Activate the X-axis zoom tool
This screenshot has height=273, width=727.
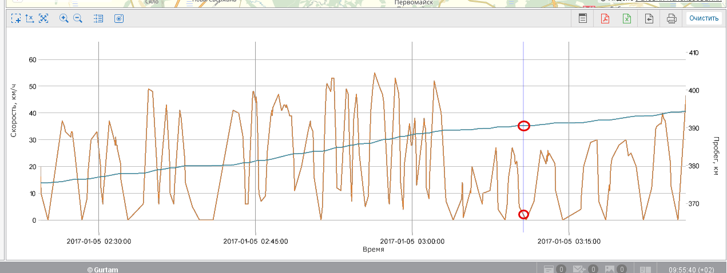point(30,18)
